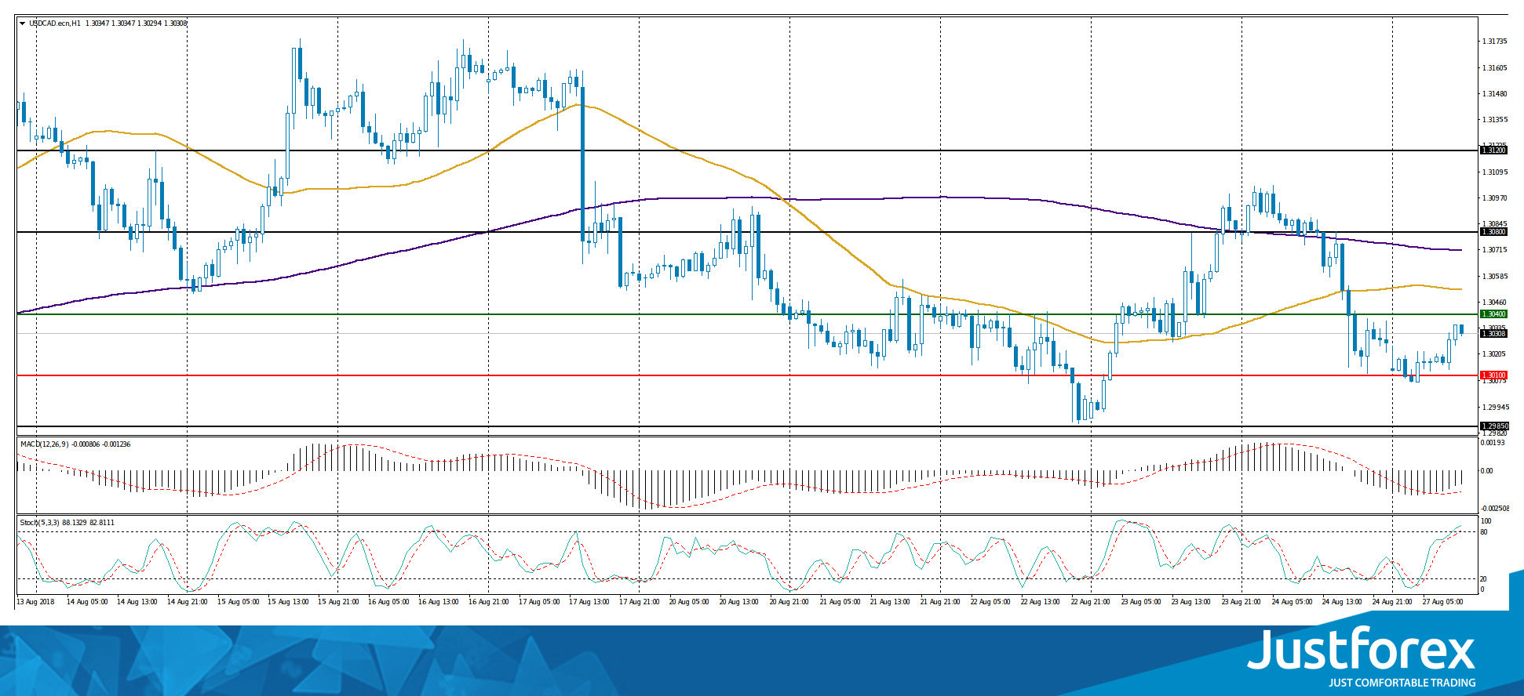Click the 20 Aug 13:00 time label
The width and height of the screenshot is (1524, 696).
point(740,602)
